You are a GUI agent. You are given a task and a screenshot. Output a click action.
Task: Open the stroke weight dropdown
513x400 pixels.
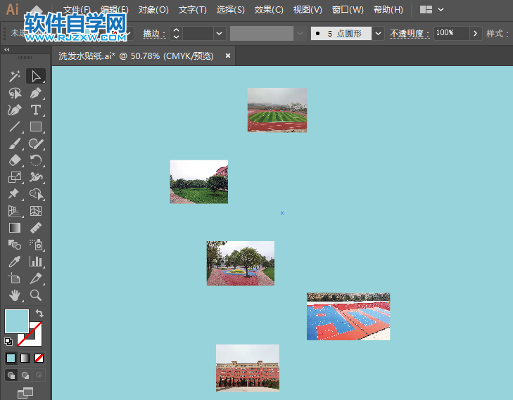pos(219,33)
